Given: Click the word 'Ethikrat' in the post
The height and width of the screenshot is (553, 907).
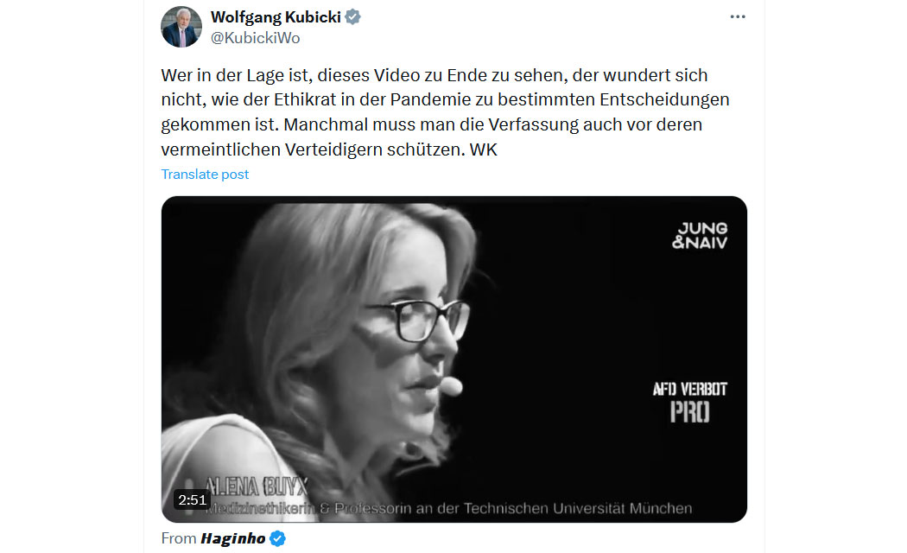Looking at the screenshot, I should (305, 99).
